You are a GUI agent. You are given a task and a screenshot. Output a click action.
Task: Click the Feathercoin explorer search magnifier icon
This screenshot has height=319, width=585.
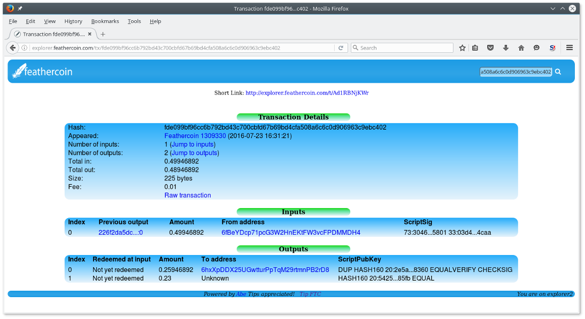[558, 72]
